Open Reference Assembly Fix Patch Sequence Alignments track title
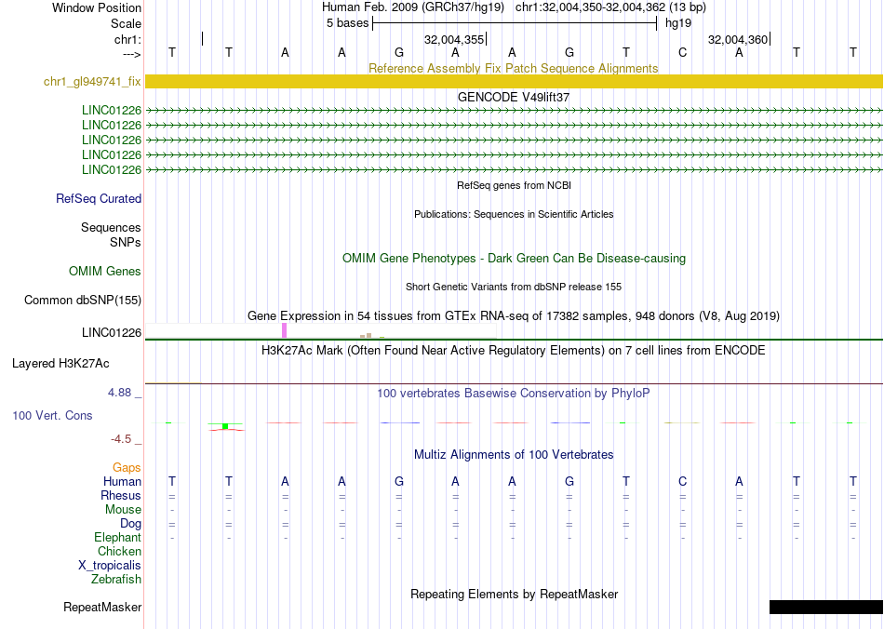Screen dimensions: 884x629 pos(514,68)
